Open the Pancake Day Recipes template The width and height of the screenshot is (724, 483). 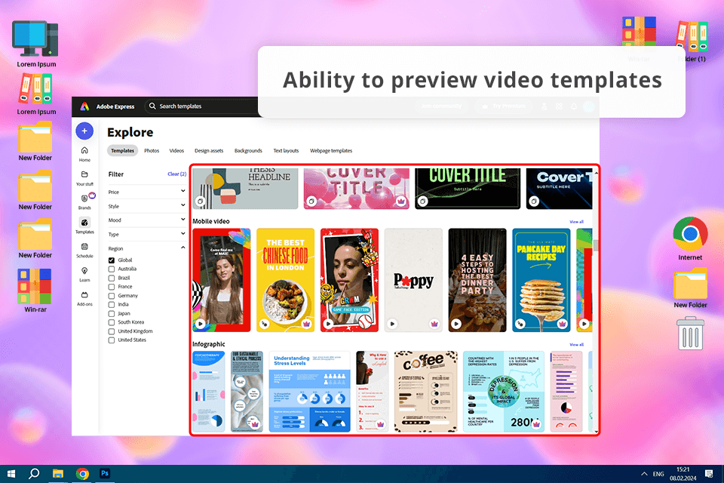point(541,280)
